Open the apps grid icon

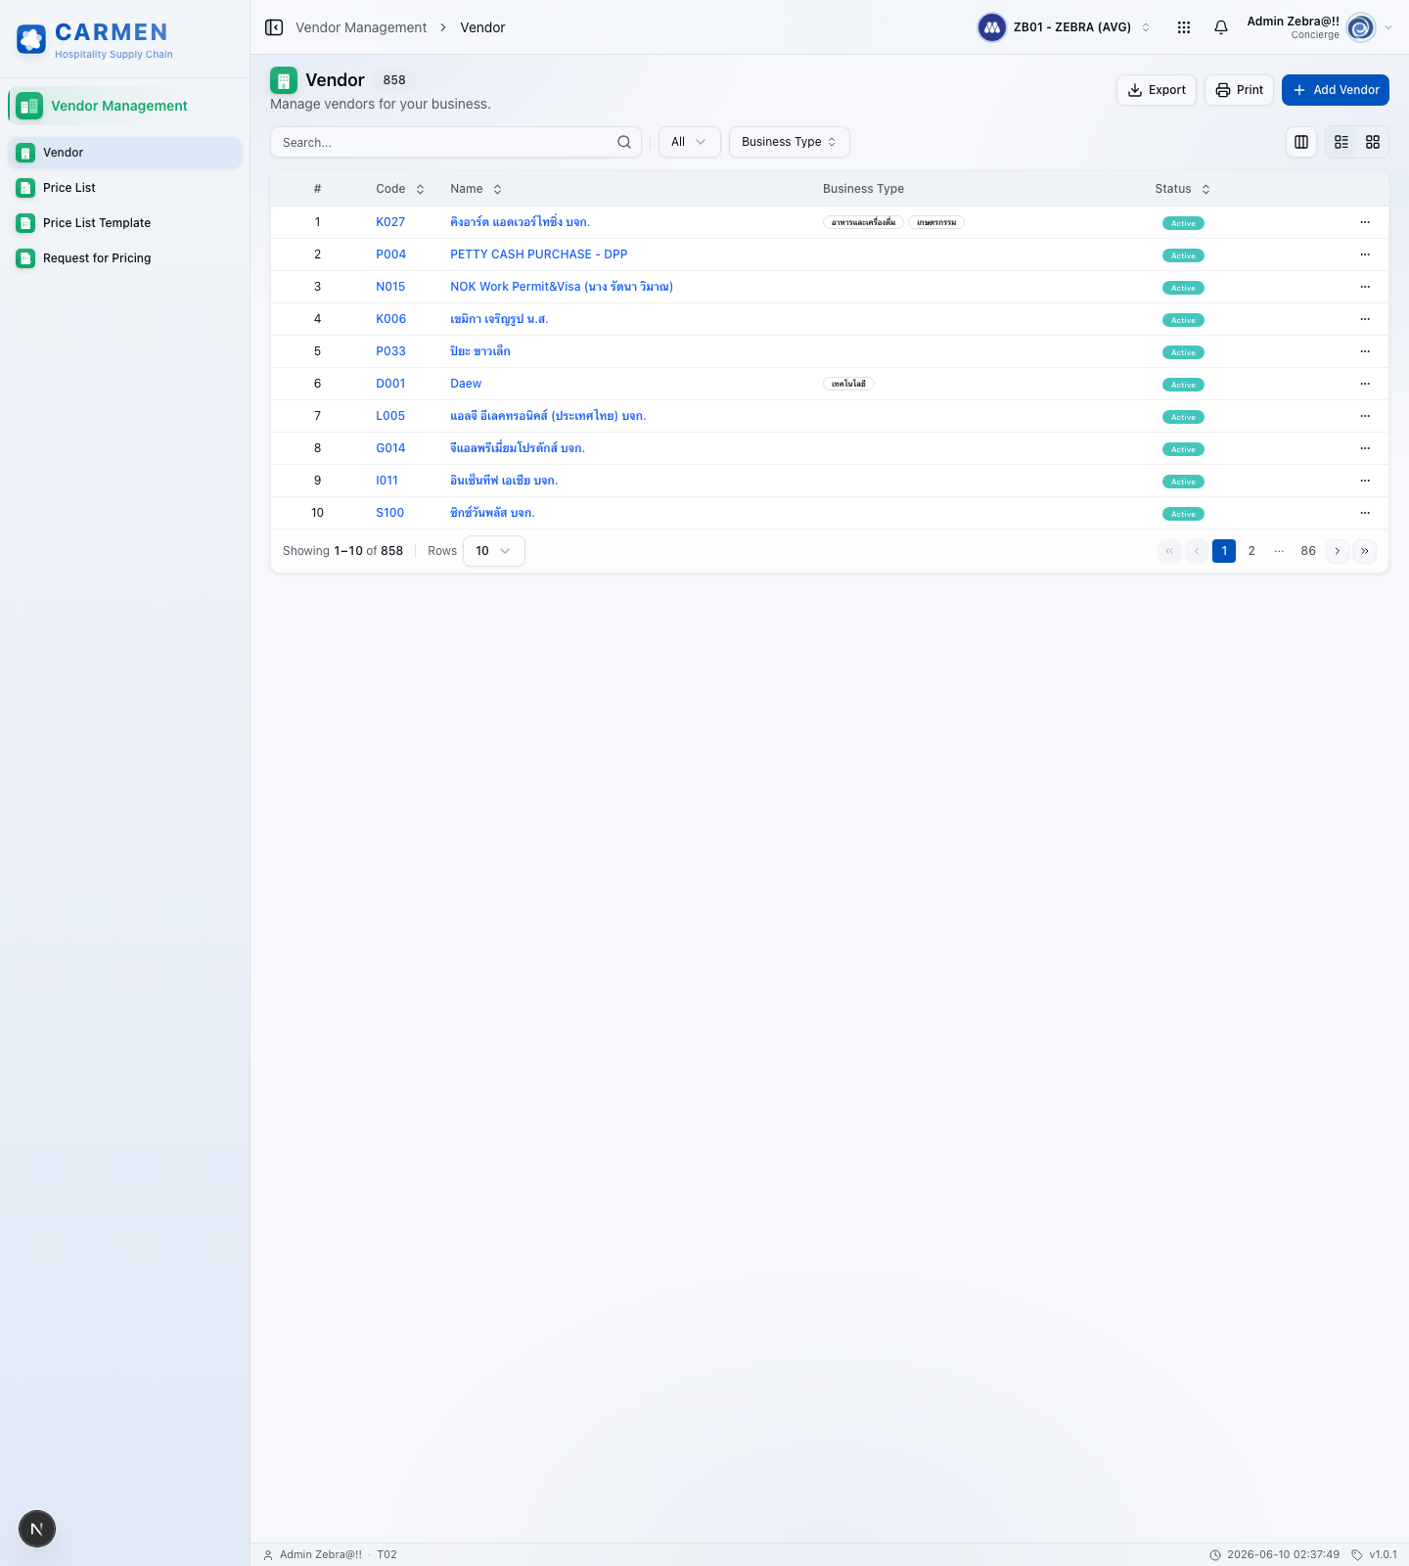[x=1184, y=27]
